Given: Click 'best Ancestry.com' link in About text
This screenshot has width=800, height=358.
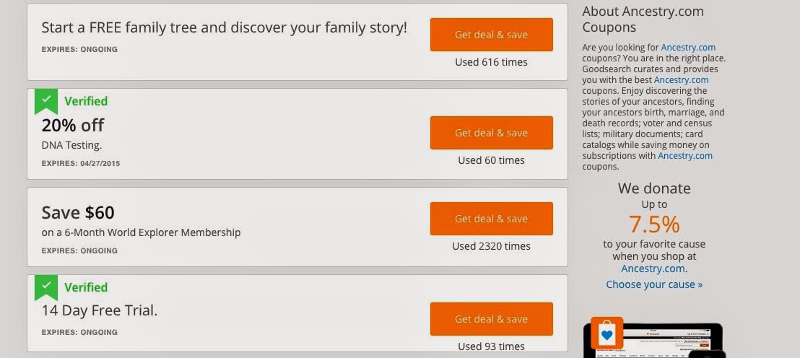Looking at the screenshot, I should pyautogui.click(x=681, y=80).
